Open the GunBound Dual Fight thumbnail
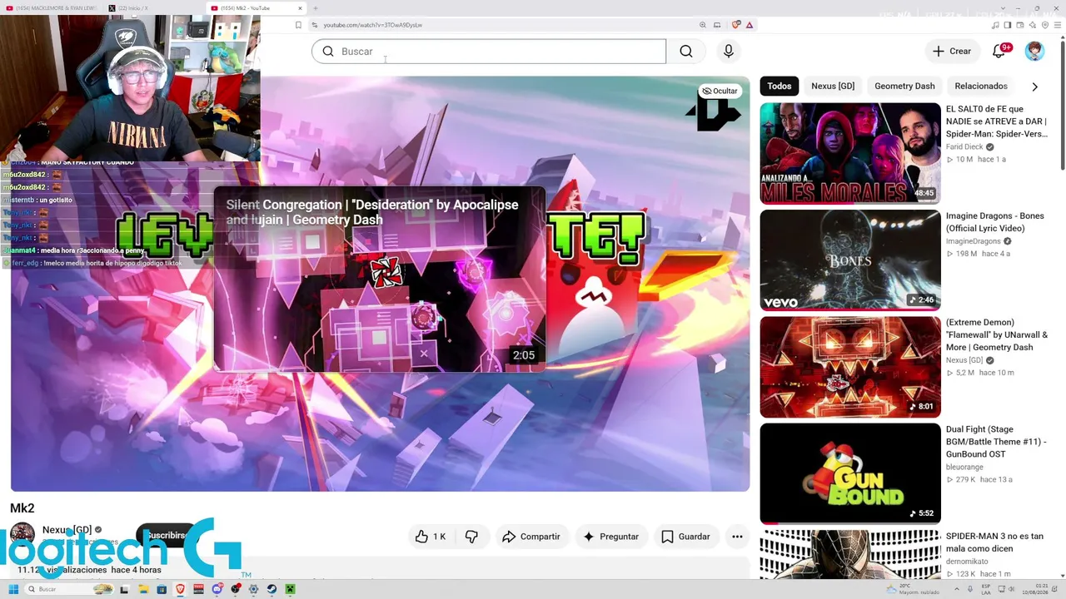Image resolution: width=1066 pixels, height=599 pixels. (x=850, y=474)
